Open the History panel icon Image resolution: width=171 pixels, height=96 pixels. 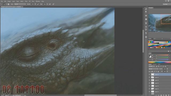146,9
